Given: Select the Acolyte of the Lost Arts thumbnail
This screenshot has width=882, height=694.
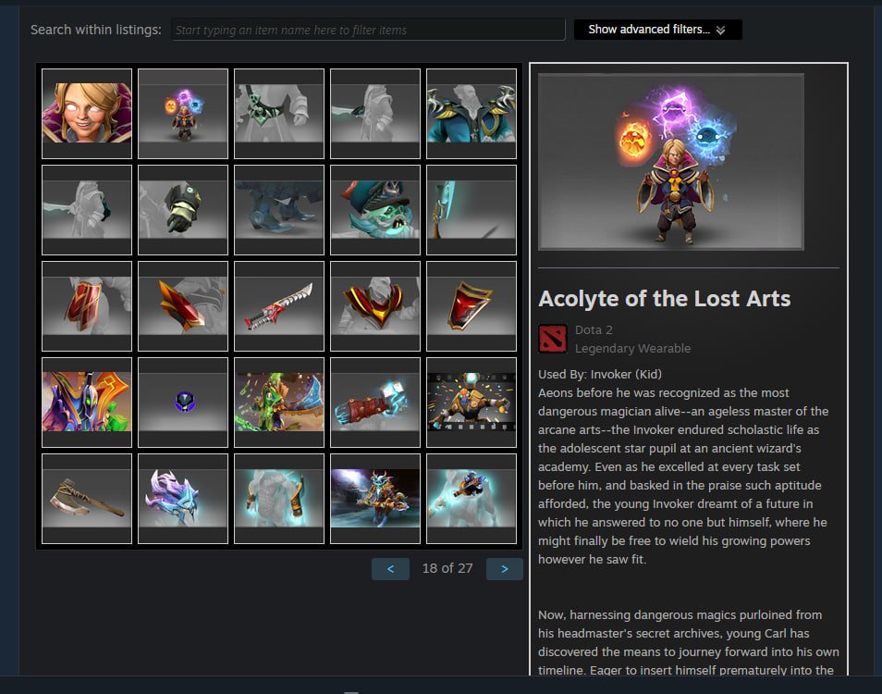Looking at the screenshot, I should [x=183, y=114].
